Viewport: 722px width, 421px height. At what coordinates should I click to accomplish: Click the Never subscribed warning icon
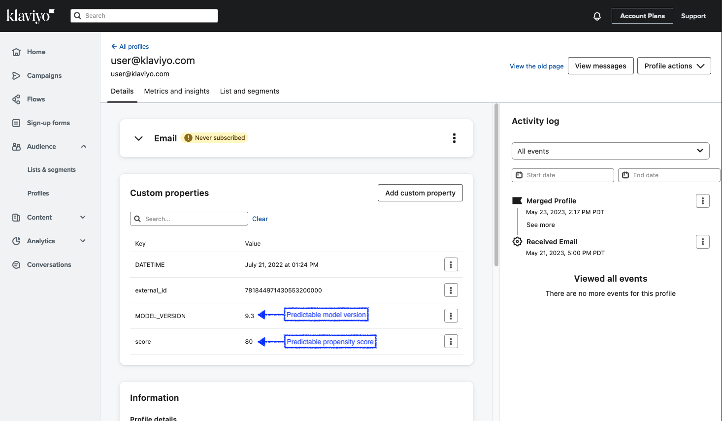(188, 138)
